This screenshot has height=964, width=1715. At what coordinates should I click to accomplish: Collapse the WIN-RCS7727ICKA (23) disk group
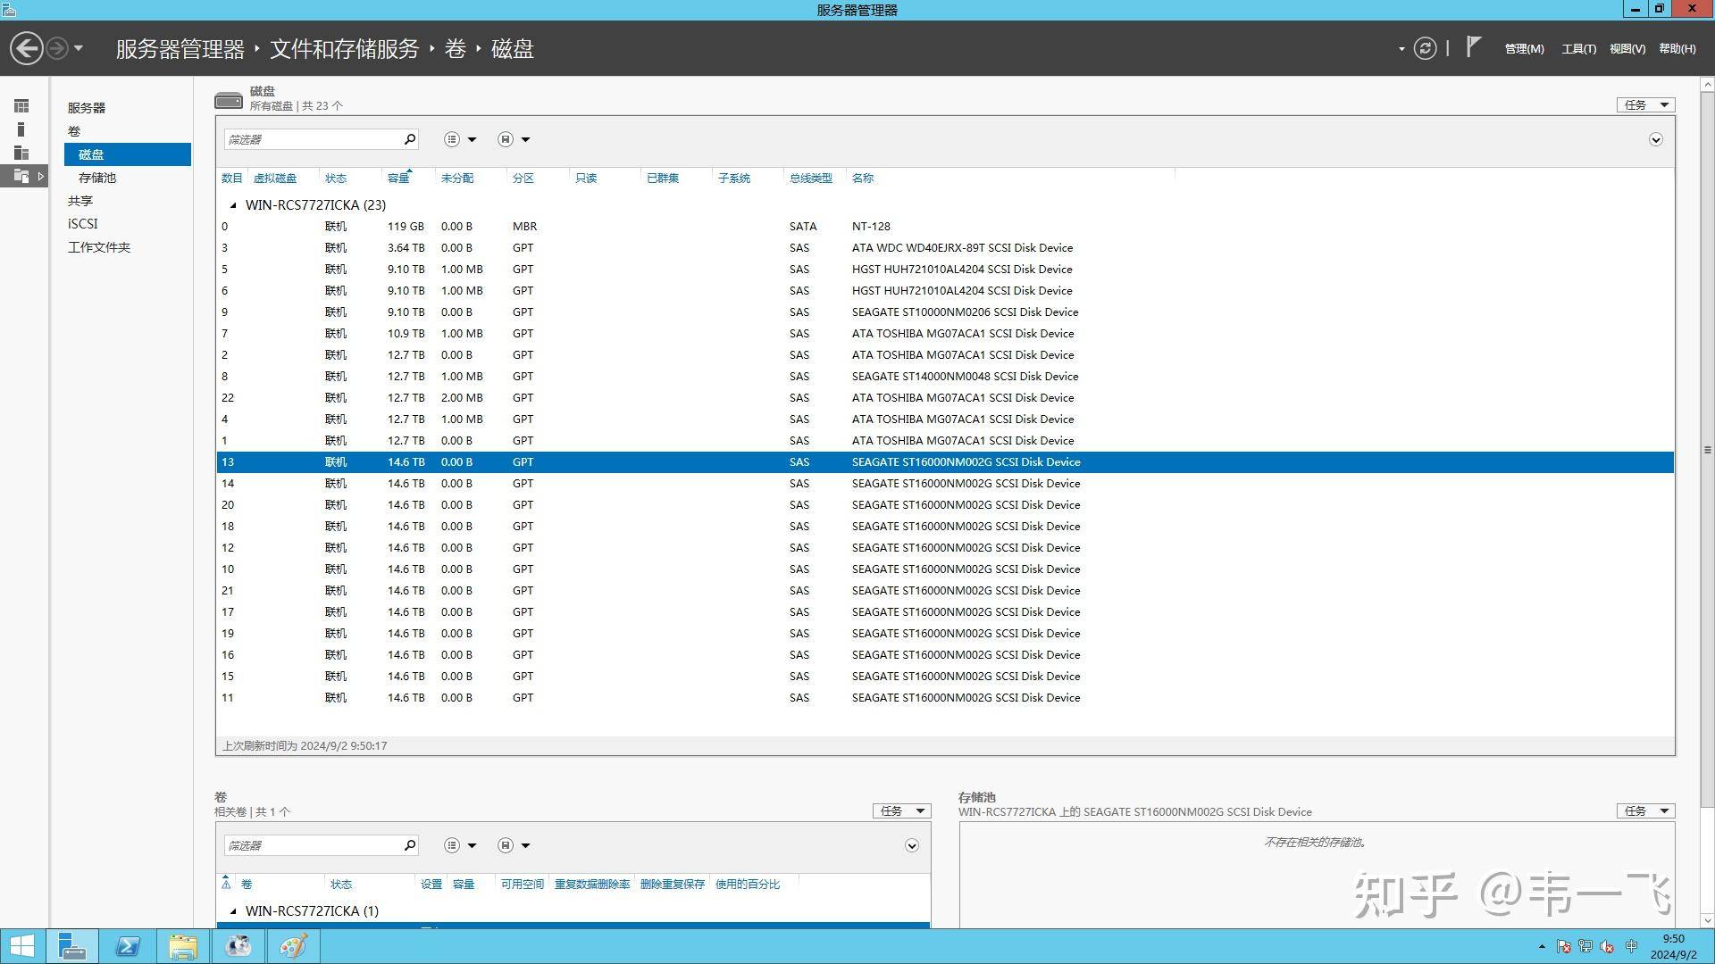234,205
